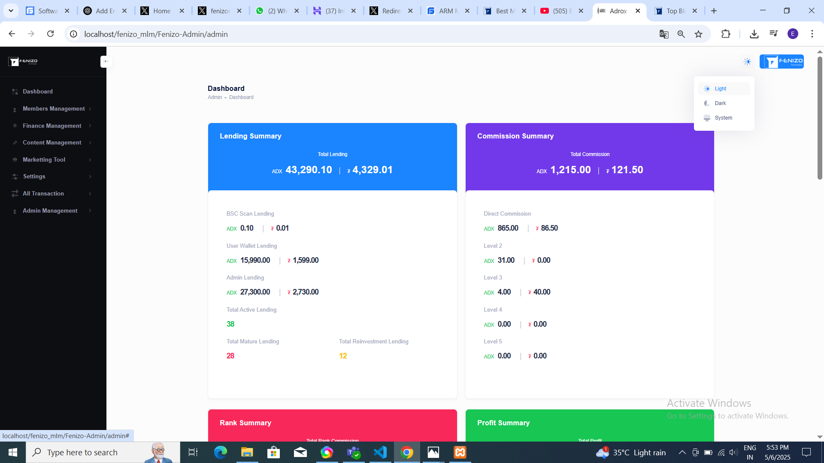Collapse sidebar with arrow toggle icon
The height and width of the screenshot is (463, 824).
coord(106,61)
